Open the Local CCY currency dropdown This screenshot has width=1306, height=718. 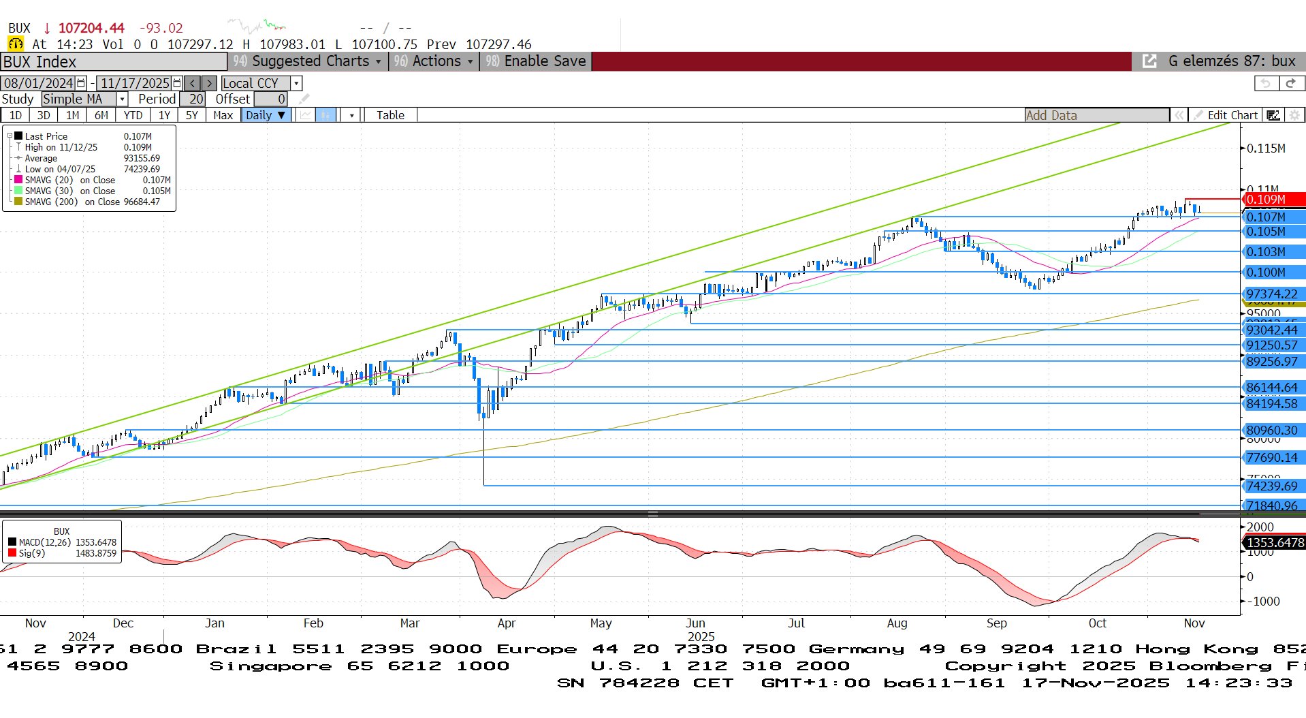(x=296, y=83)
